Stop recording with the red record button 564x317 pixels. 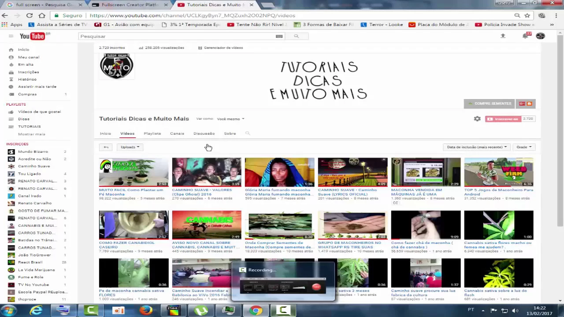click(316, 288)
